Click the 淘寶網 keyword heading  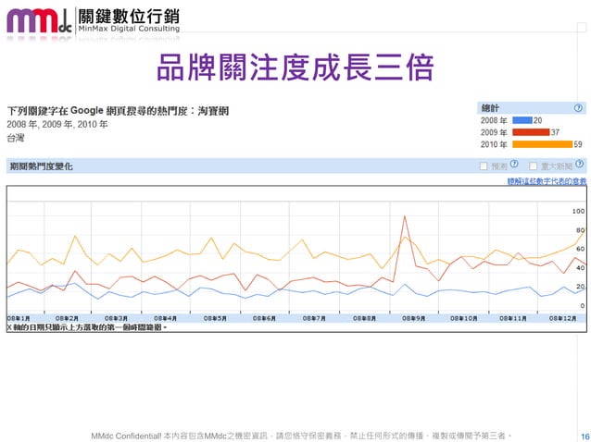click(213, 111)
